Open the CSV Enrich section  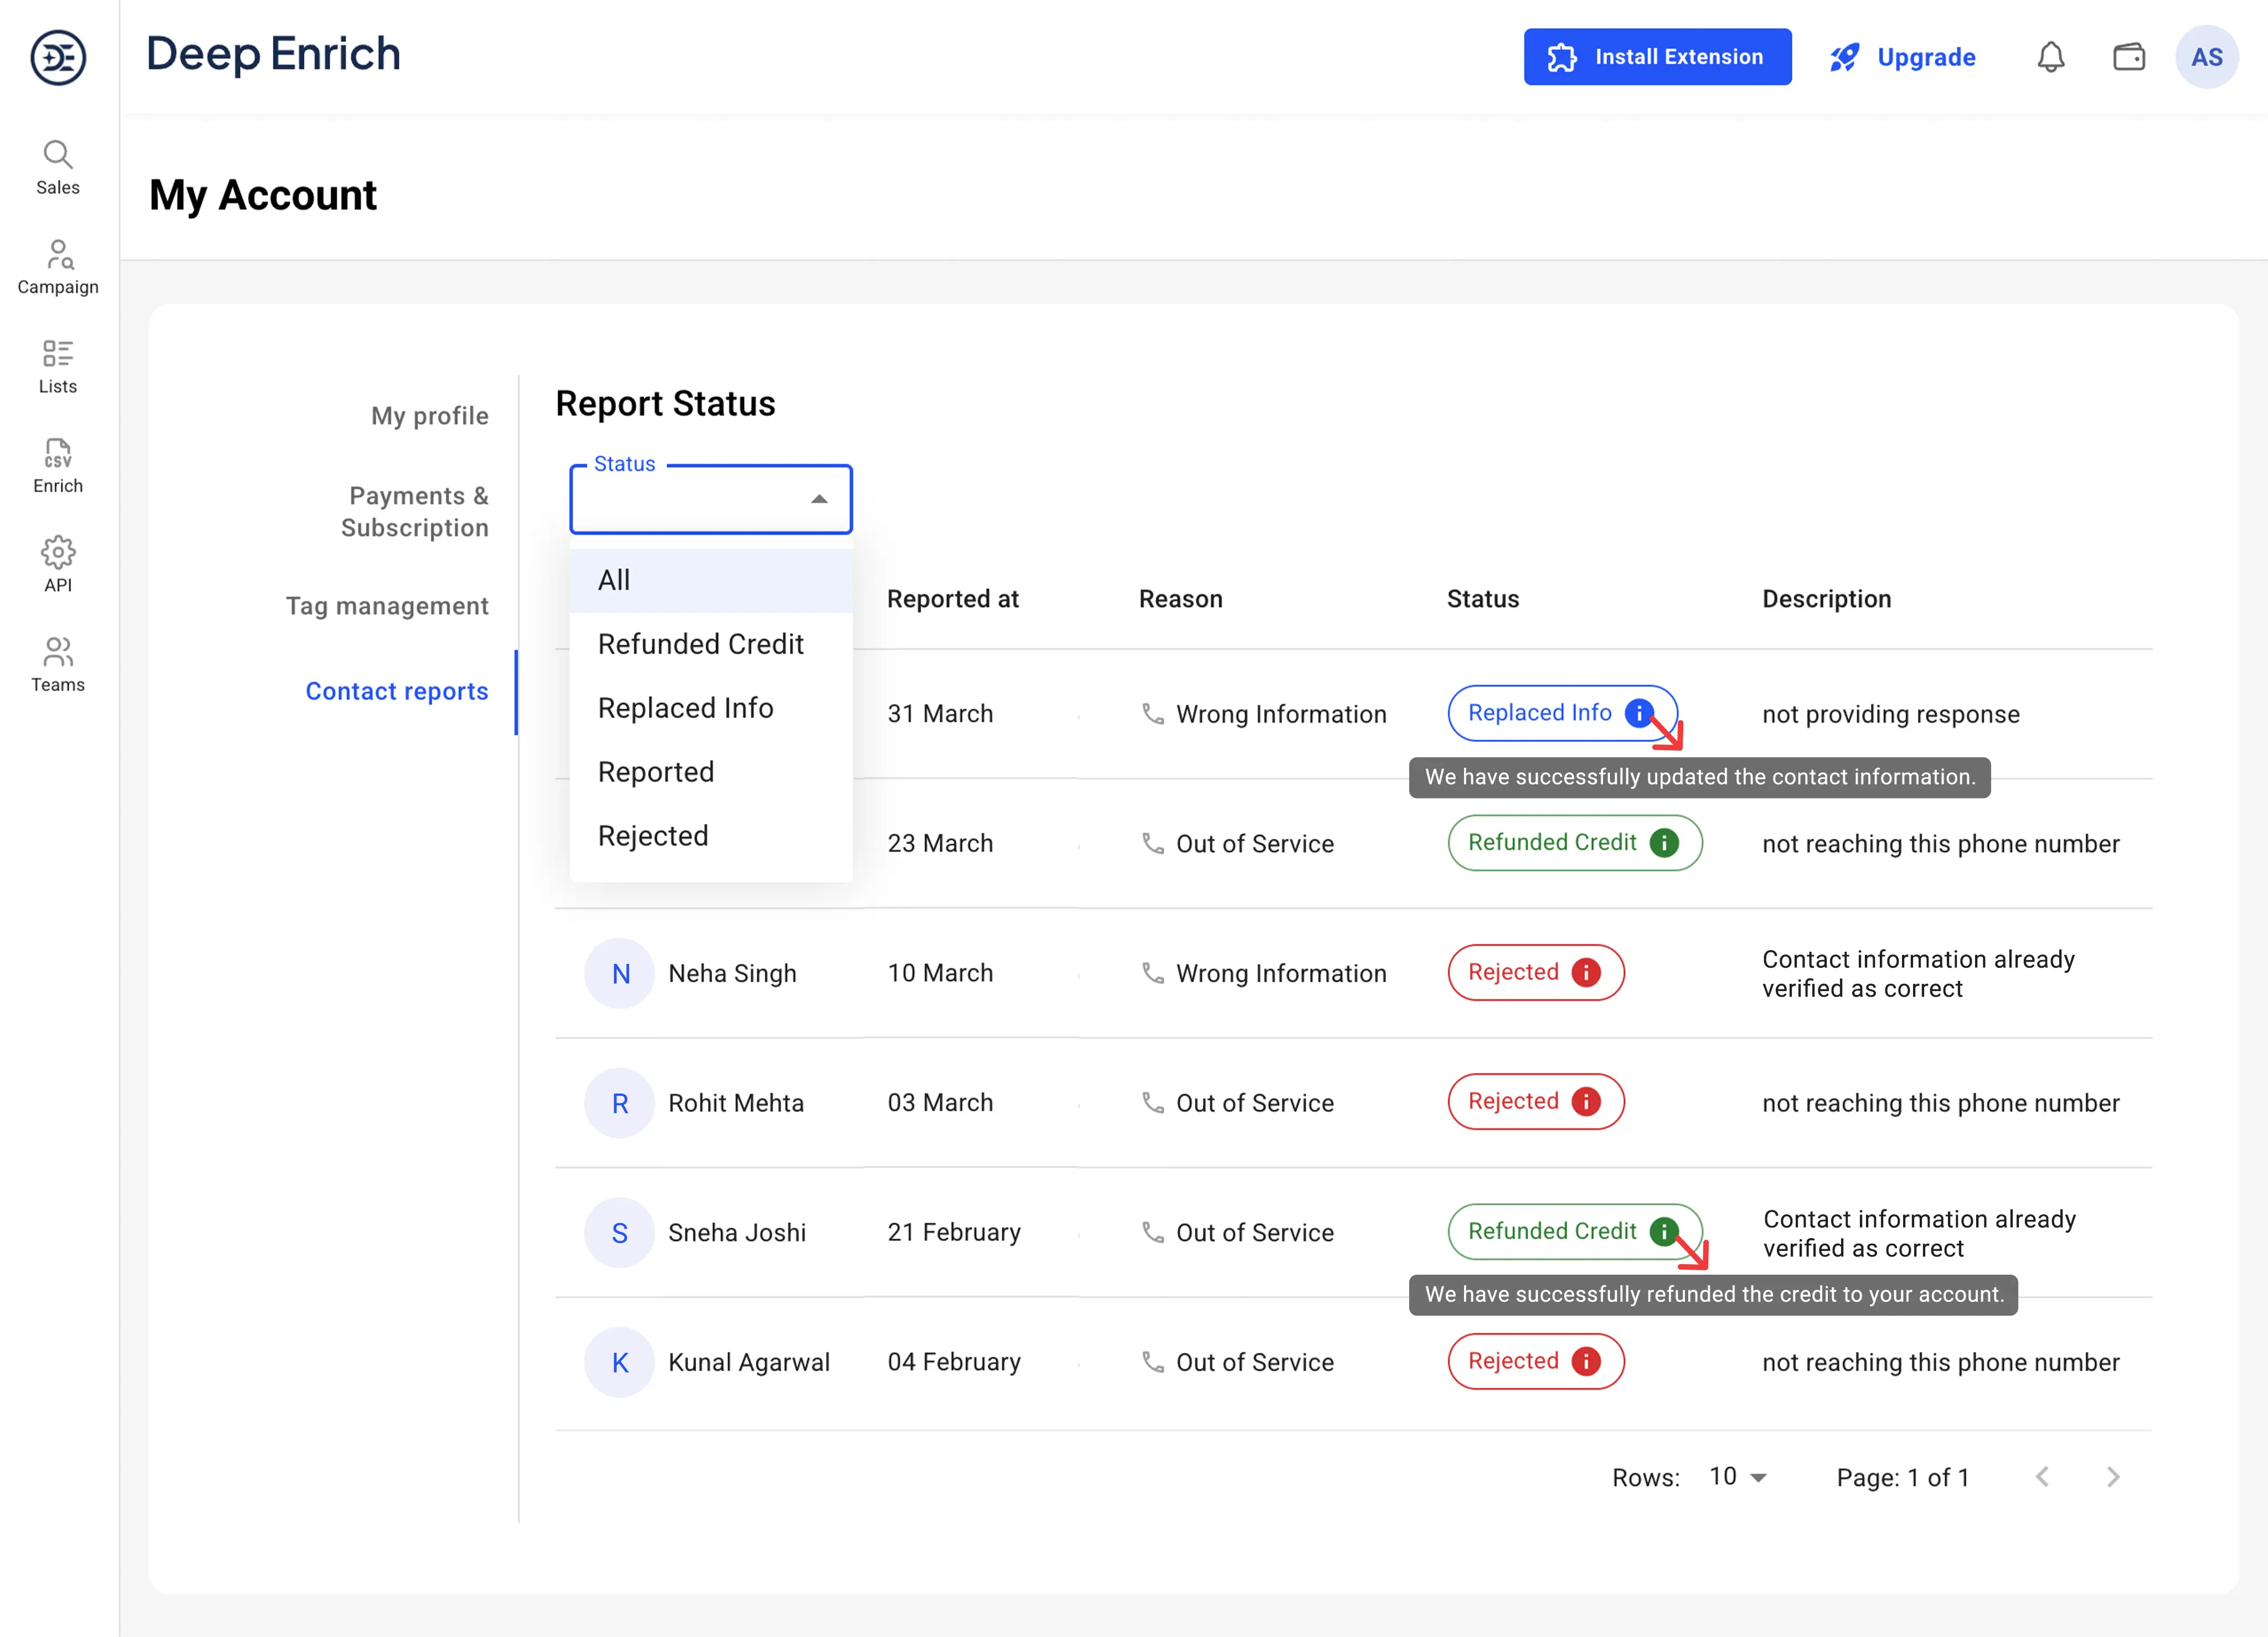[x=58, y=466]
